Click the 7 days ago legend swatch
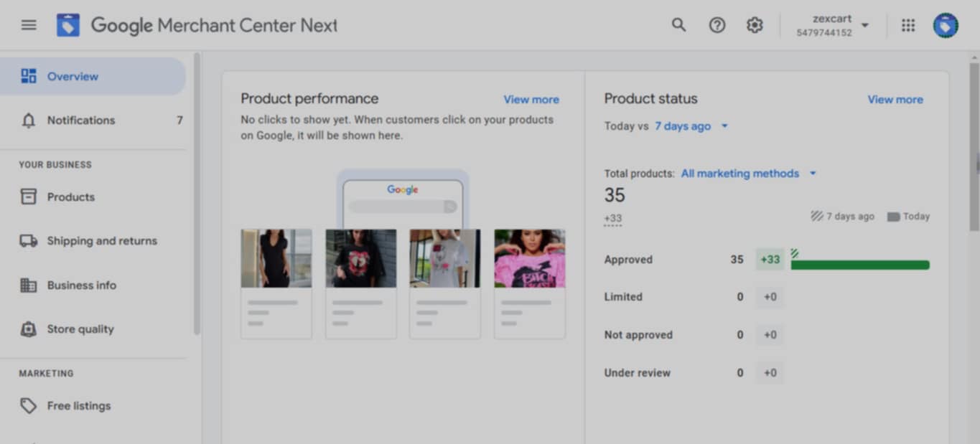The image size is (980, 444). (817, 216)
